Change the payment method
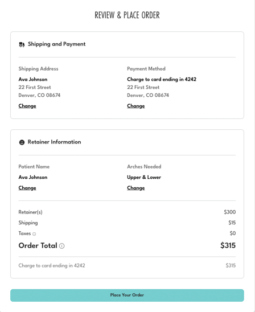 click(x=136, y=106)
